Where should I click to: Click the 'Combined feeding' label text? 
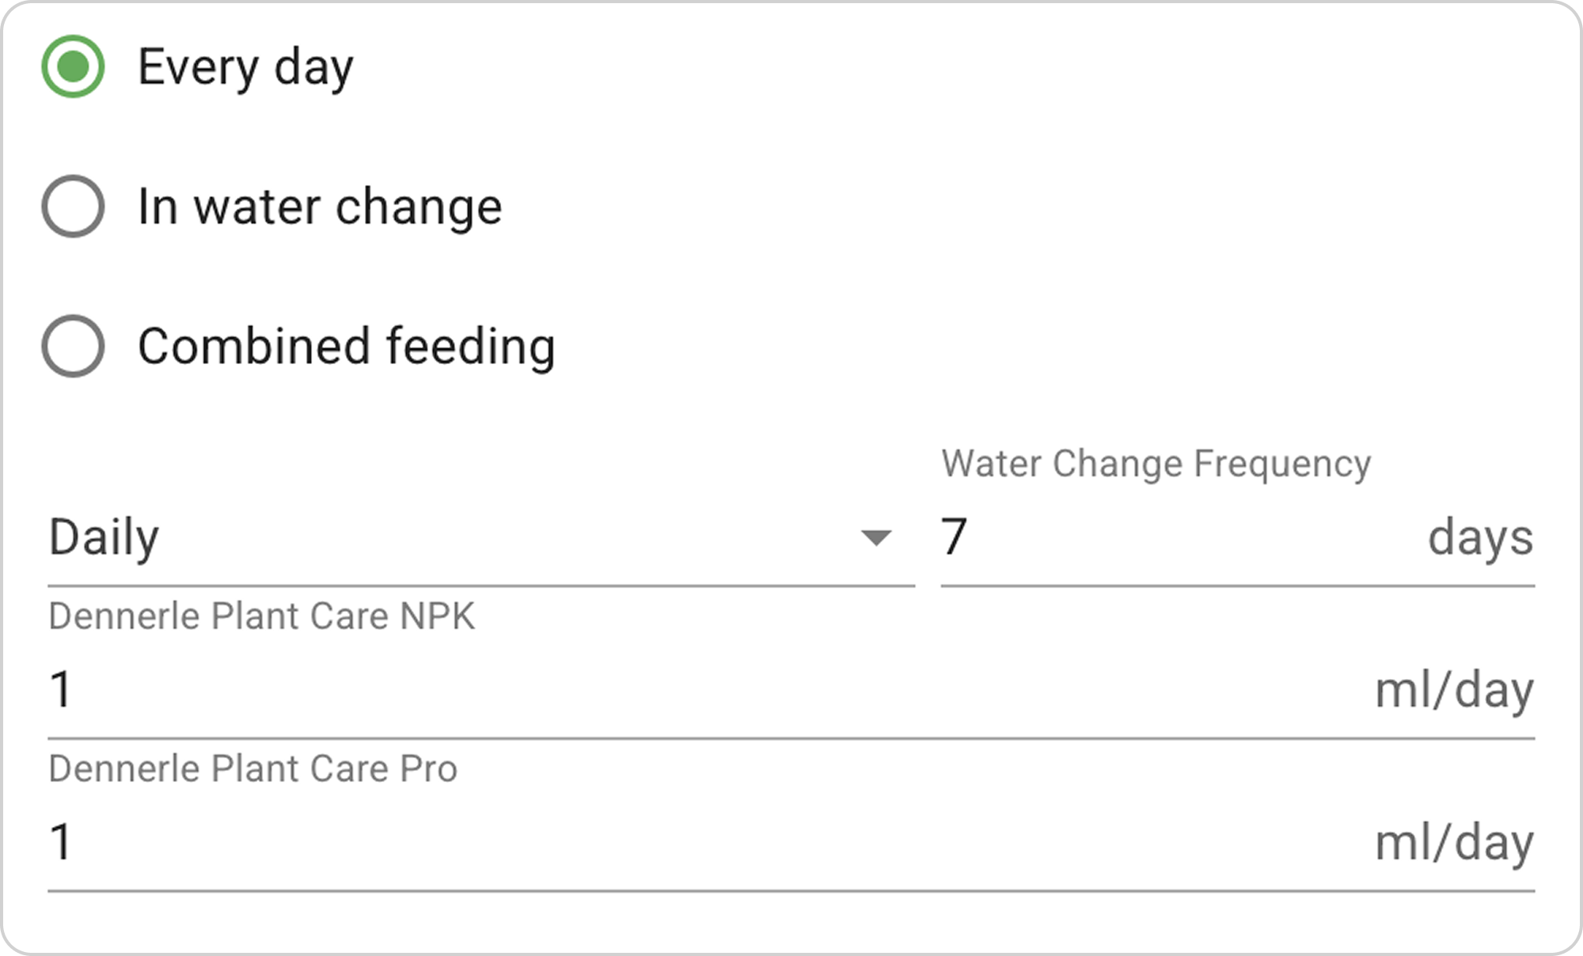pos(347,347)
